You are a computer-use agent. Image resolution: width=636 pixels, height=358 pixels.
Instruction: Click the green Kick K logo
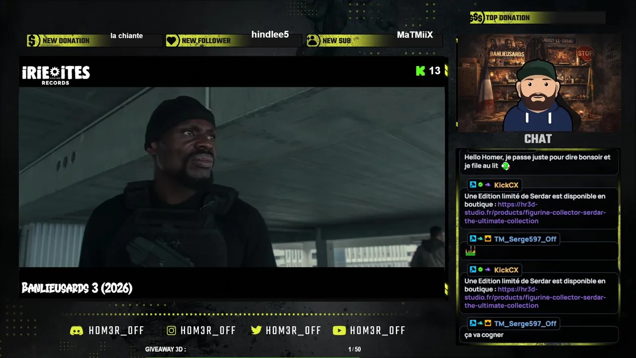pyautogui.click(x=420, y=71)
